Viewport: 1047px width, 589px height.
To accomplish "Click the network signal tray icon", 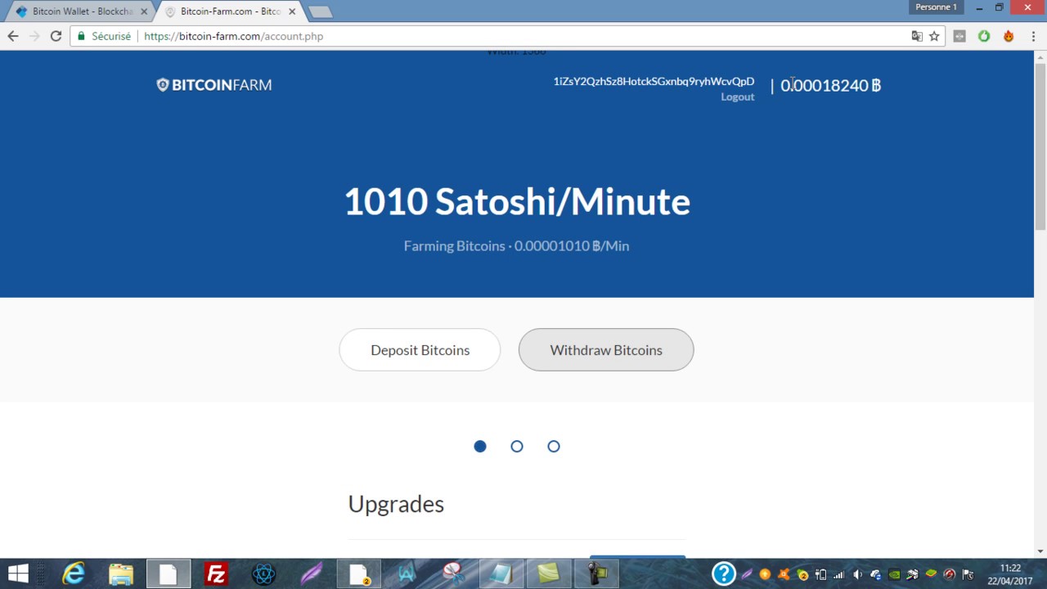I will coord(838,574).
